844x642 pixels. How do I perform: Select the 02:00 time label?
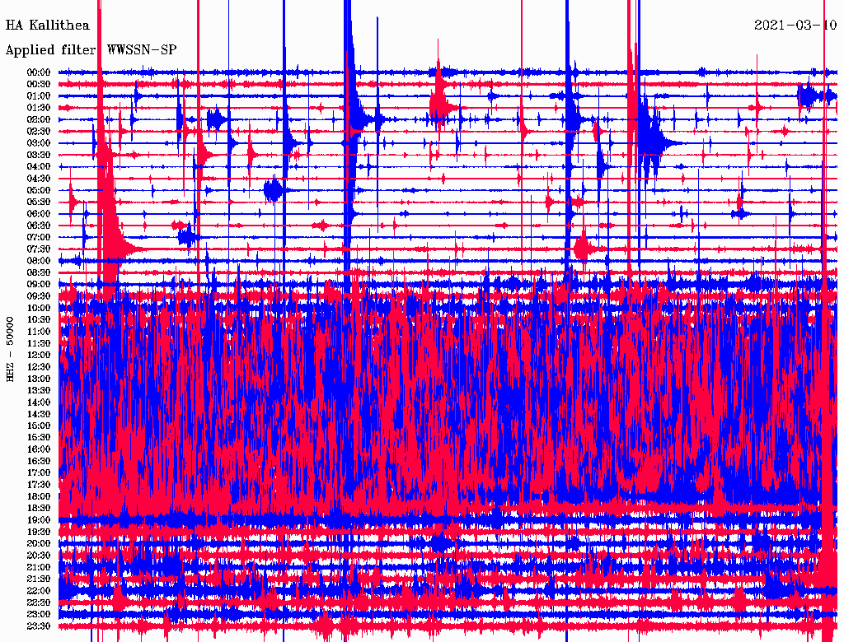point(39,120)
